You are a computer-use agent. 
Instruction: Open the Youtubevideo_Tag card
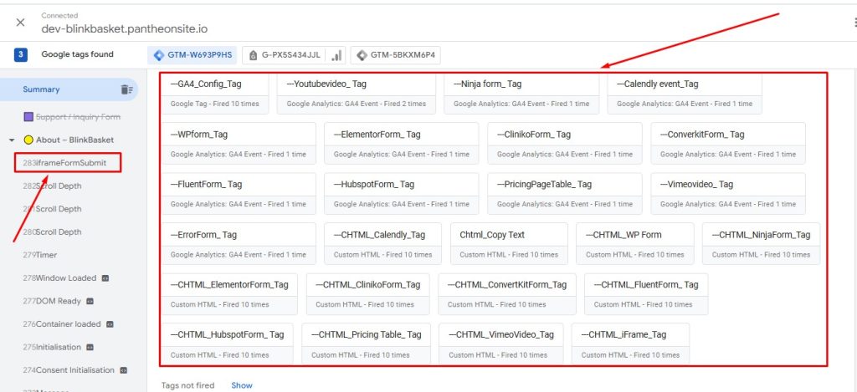click(x=356, y=92)
